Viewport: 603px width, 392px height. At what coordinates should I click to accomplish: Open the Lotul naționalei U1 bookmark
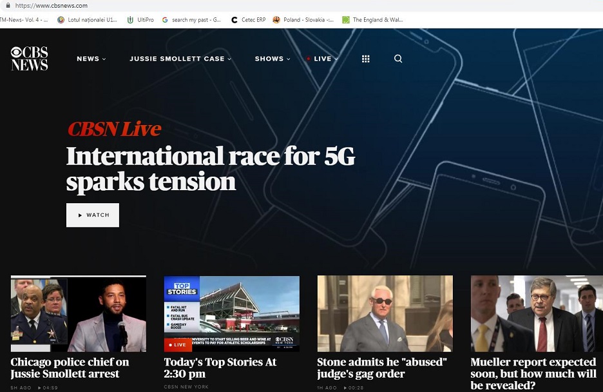[x=88, y=19]
